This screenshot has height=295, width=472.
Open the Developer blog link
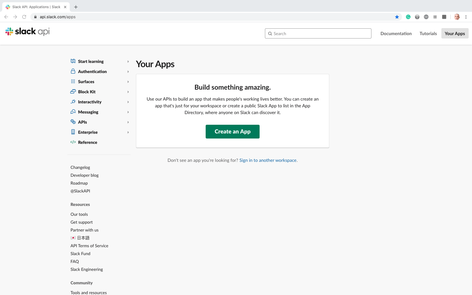pyautogui.click(x=85, y=175)
